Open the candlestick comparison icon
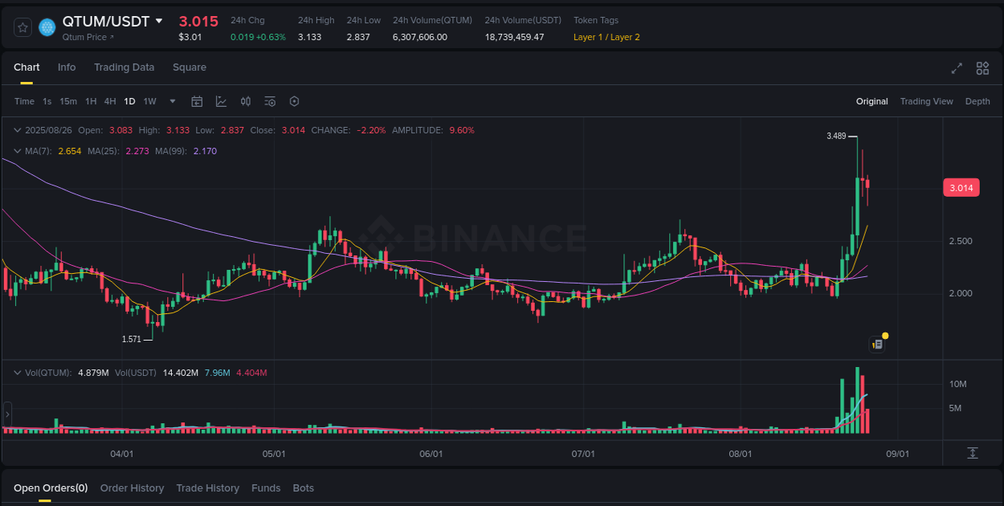 (246, 101)
